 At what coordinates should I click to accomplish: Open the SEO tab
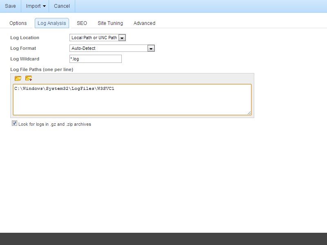(x=82, y=23)
